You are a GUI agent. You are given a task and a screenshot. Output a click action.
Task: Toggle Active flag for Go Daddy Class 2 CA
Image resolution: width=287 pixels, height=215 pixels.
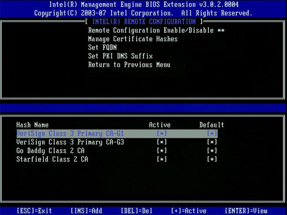[x=162, y=150]
